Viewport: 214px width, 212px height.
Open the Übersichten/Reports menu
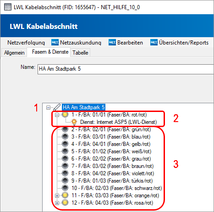click(184, 43)
